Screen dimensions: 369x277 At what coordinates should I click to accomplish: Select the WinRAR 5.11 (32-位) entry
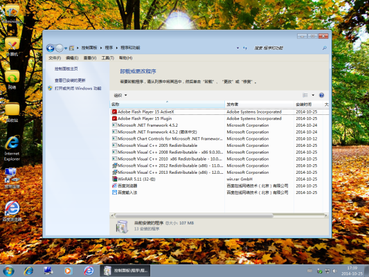(x=219, y=179)
